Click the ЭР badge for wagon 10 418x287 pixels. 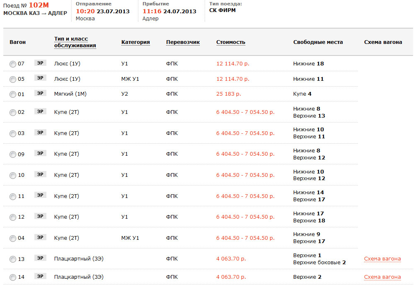(x=40, y=174)
